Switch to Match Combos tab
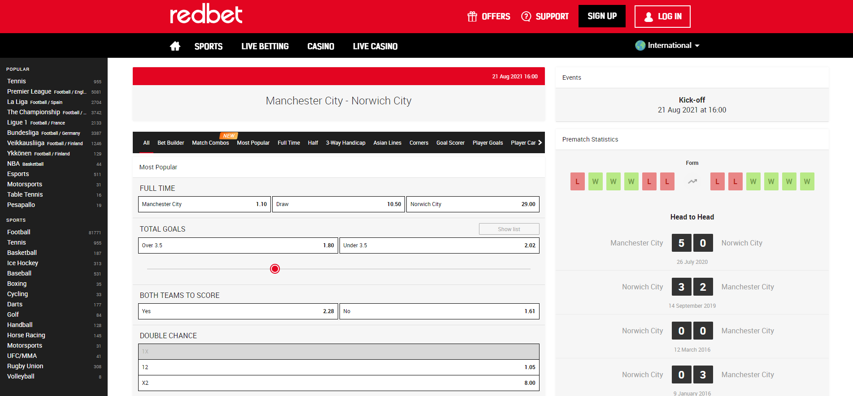 [210, 143]
